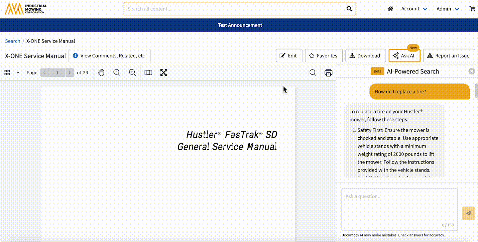Click the Search breadcrumb link
Image resolution: width=478 pixels, height=242 pixels.
[13, 41]
